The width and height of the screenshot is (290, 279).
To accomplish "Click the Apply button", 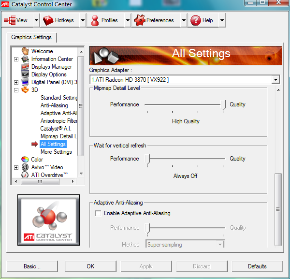I will point(146,266).
